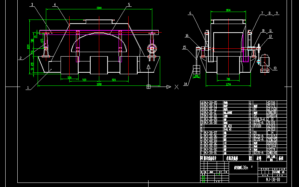This screenshot has height=187, width=299.
Task: Select the 711 dimension text
Action: tap(228, 79)
